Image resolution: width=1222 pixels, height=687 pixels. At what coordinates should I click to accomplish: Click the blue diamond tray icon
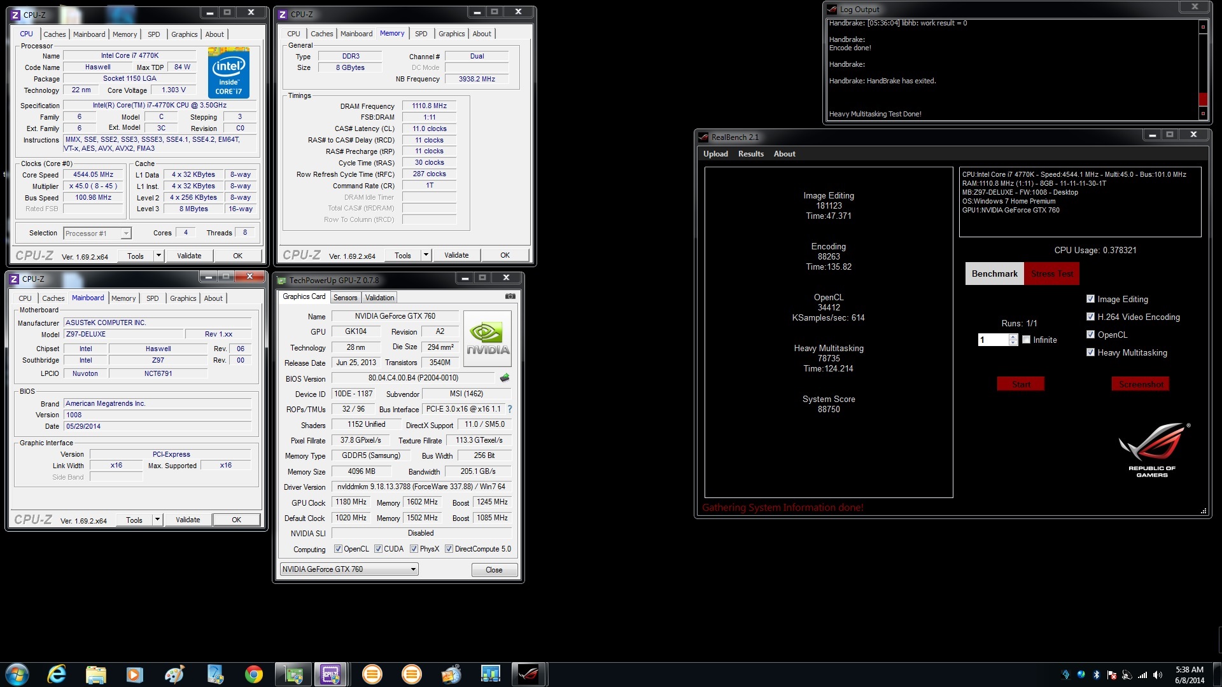tap(1066, 675)
